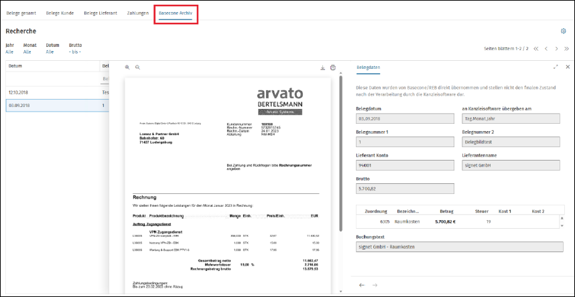Click the Zuordnung column header
The height and width of the screenshot is (297, 575).
[x=376, y=211]
